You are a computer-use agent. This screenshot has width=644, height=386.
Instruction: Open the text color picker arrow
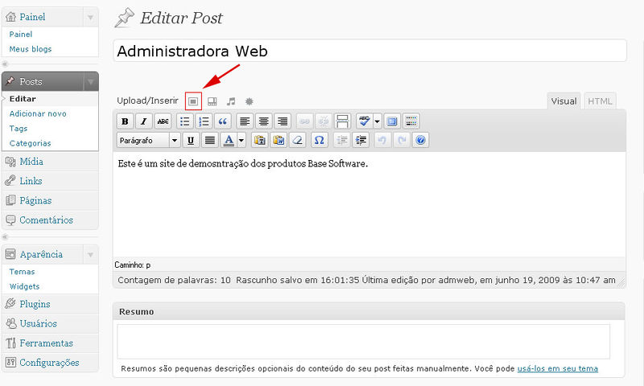coord(242,140)
